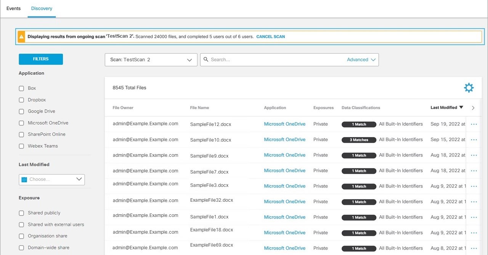Open the Last Modified Choose... dropdown
Screen dimensions: 488x255
[x=52, y=179]
